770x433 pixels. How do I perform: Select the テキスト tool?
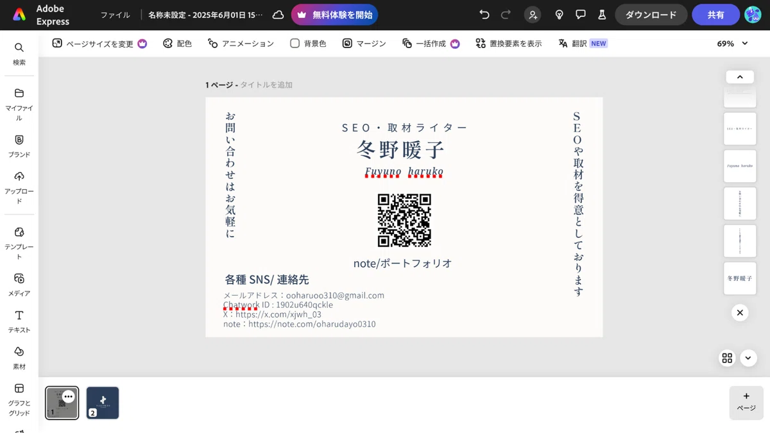pos(19,321)
